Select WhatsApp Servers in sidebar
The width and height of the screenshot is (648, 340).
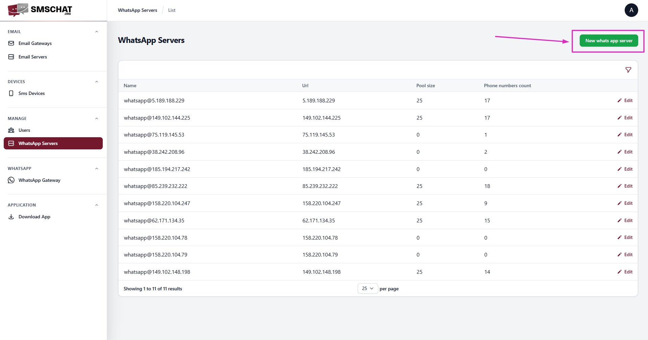[53, 143]
